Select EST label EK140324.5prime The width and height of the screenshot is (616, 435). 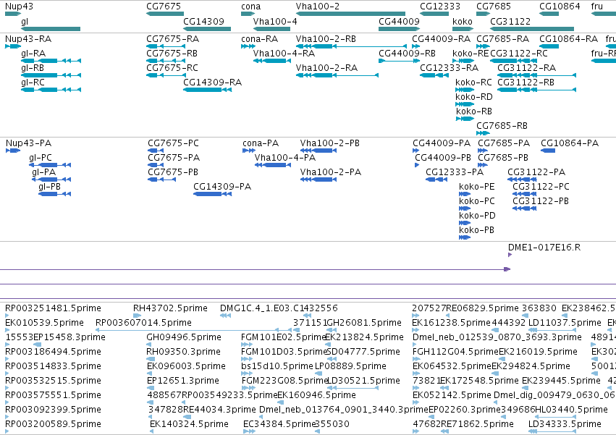(x=189, y=424)
